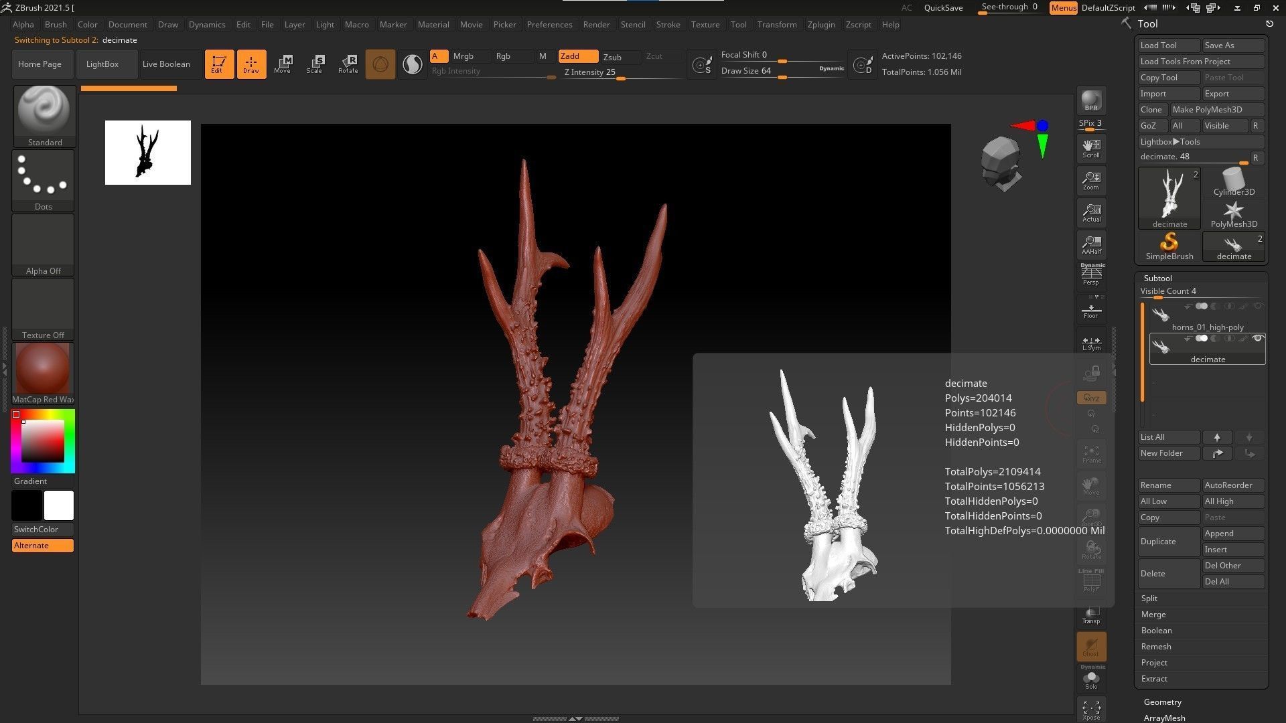
Task: Toggle Persp perspective view
Action: [x=1091, y=275]
